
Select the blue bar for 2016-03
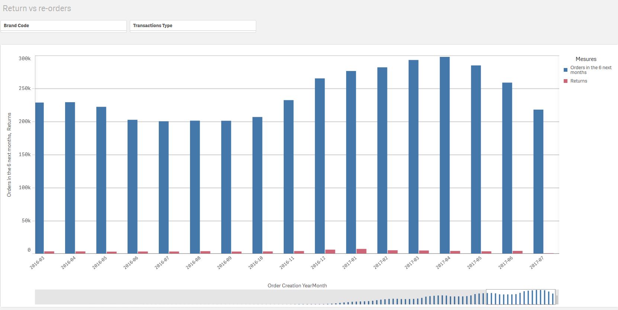pyautogui.click(x=39, y=178)
